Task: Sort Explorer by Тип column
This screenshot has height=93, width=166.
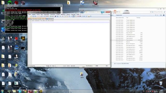Action: tap(127, 18)
